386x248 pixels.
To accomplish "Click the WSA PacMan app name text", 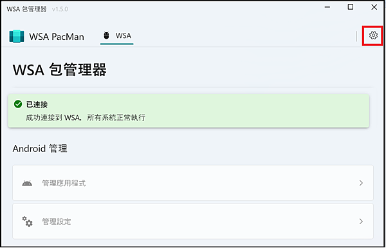I will (57, 37).
